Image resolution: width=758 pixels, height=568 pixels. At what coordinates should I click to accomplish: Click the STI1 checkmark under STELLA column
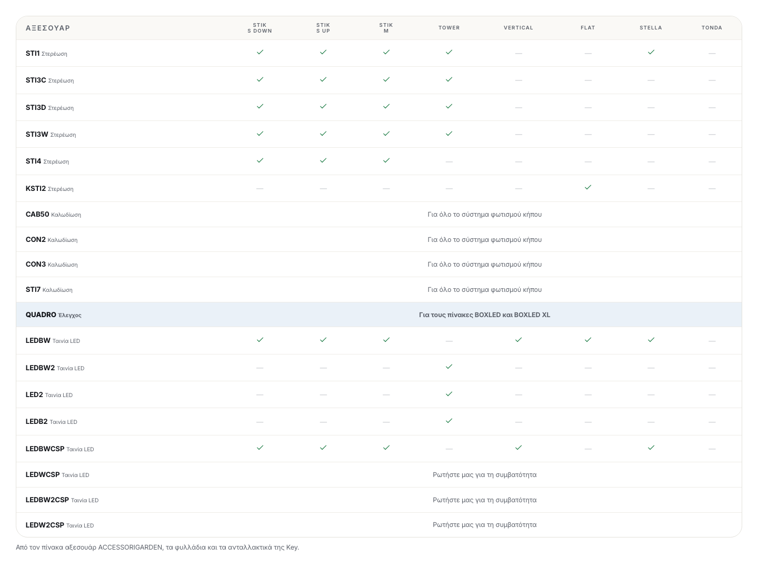tap(651, 52)
